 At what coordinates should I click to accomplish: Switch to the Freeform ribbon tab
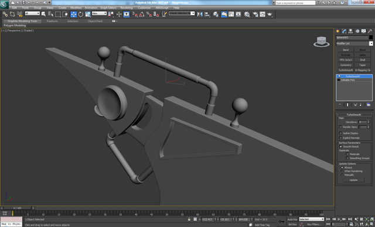52,21
